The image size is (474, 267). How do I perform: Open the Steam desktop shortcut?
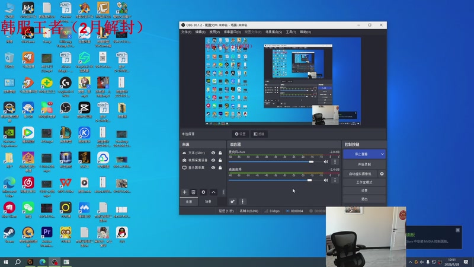(x=9, y=235)
